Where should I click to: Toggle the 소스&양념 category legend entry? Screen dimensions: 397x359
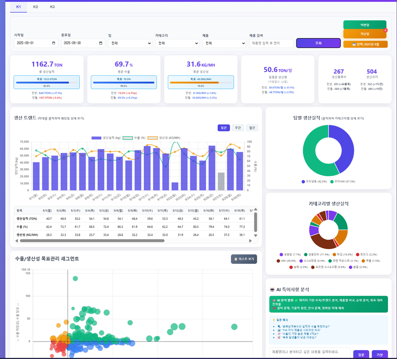pyautogui.click(x=312, y=261)
